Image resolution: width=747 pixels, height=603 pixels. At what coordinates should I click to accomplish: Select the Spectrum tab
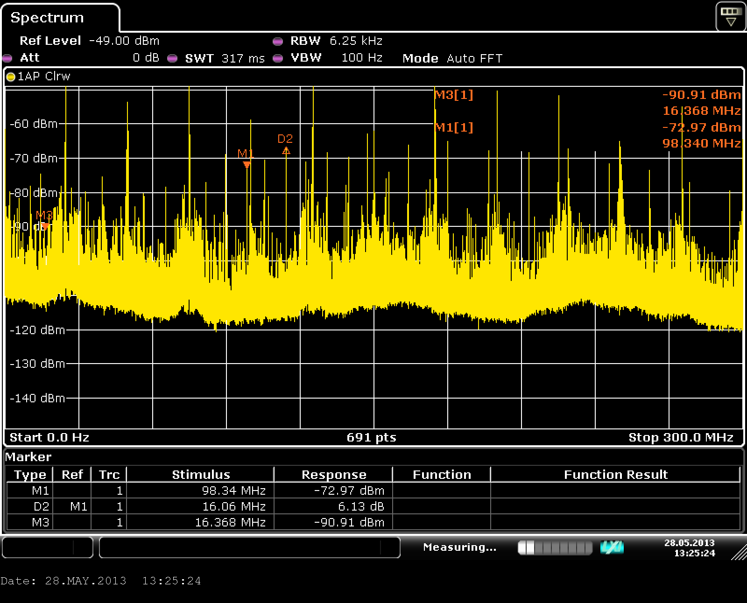coord(47,18)
